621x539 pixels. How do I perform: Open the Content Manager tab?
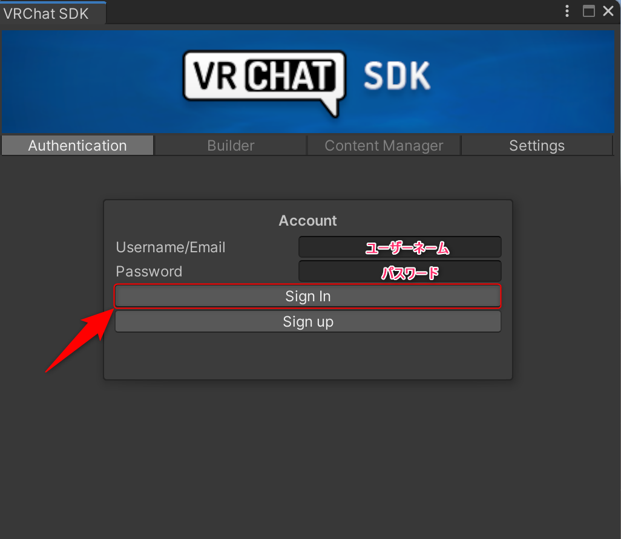point(384,145)
